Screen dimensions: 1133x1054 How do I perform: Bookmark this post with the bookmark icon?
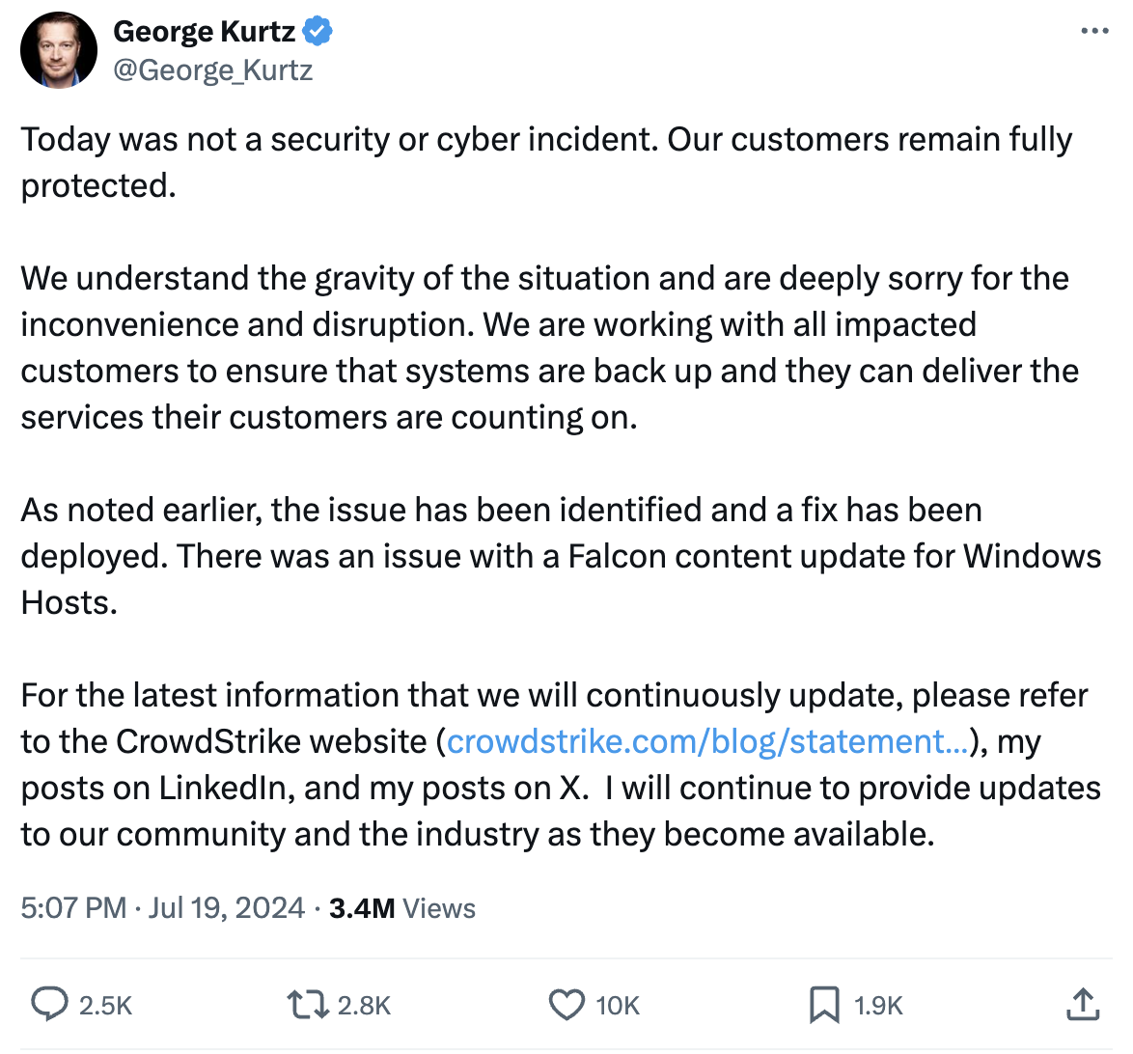(x=823, y=1004)
